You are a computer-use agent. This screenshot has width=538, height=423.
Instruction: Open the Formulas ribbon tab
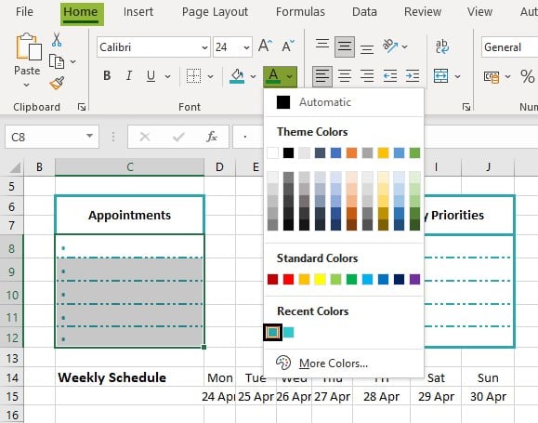[x=300, y=12]
